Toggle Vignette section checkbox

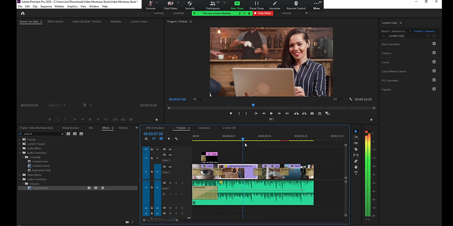tap(434, 89)
